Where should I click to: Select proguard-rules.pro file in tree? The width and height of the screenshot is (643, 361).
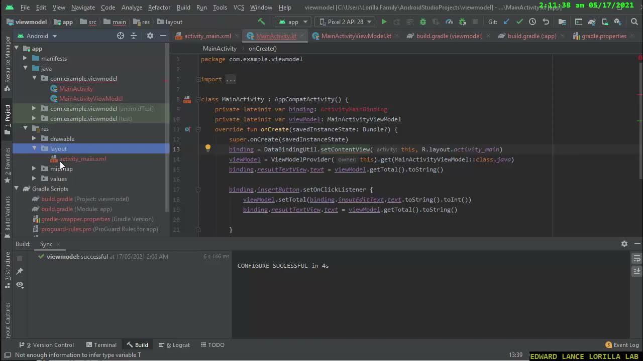66,229
